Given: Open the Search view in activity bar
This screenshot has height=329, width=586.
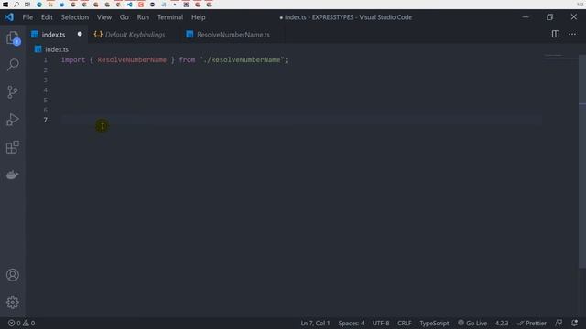Looking at the screenshot, I should tap(13, 65).
